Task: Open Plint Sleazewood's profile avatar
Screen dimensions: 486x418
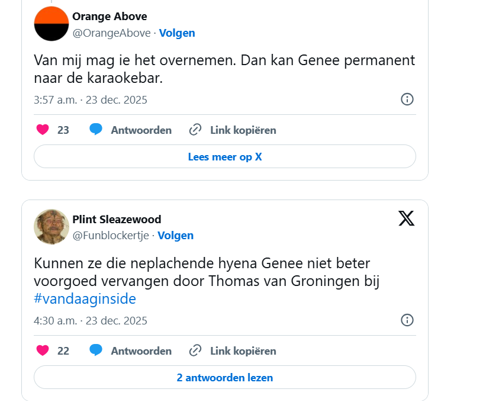Action: tap(52, 227)
